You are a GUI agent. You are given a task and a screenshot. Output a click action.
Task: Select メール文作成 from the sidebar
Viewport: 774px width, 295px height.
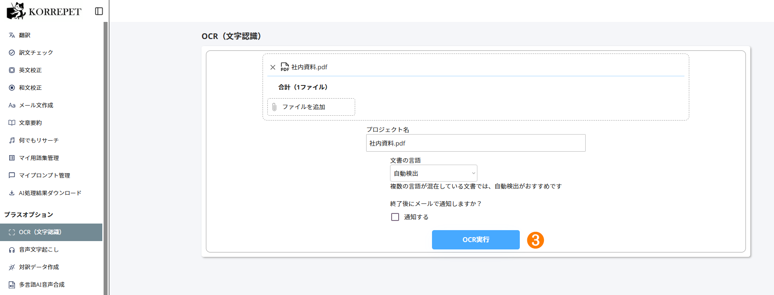51,105
